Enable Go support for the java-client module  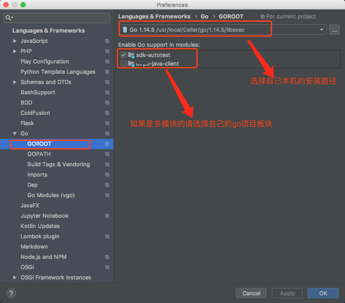pyautogui.click(x=124, y=64)
